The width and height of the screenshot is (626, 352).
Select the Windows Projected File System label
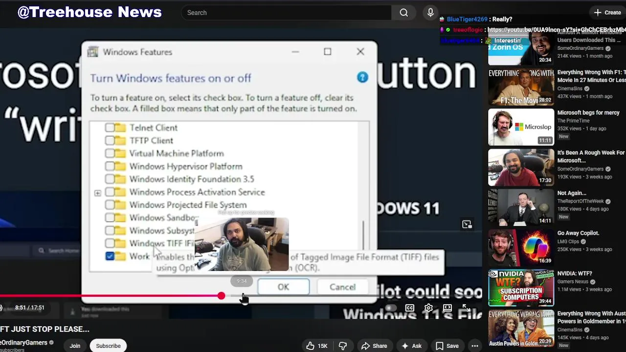pos(188,205)
